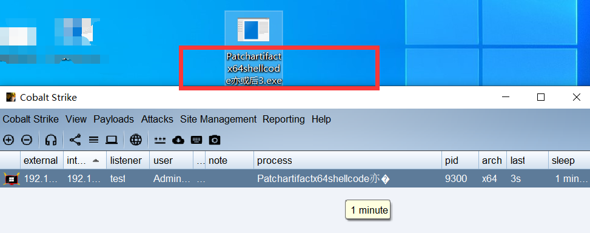Sort sessions by pid column

click(460, 160)
